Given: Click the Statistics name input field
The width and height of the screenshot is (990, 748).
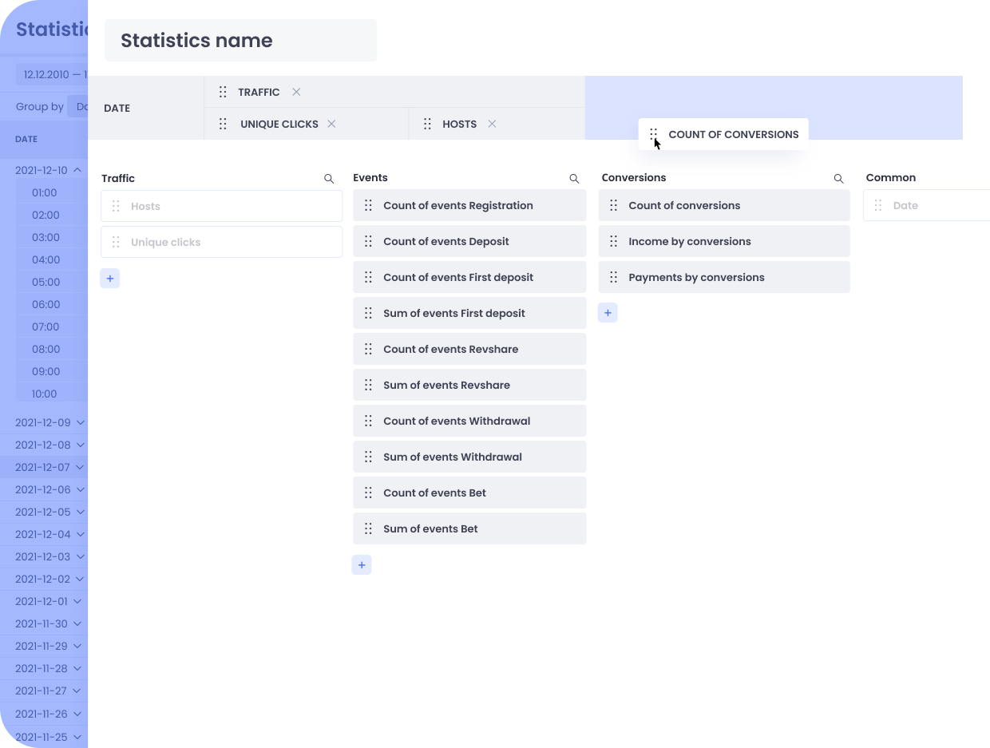Looking at the screenshot, I should click(x=240, y=41).
